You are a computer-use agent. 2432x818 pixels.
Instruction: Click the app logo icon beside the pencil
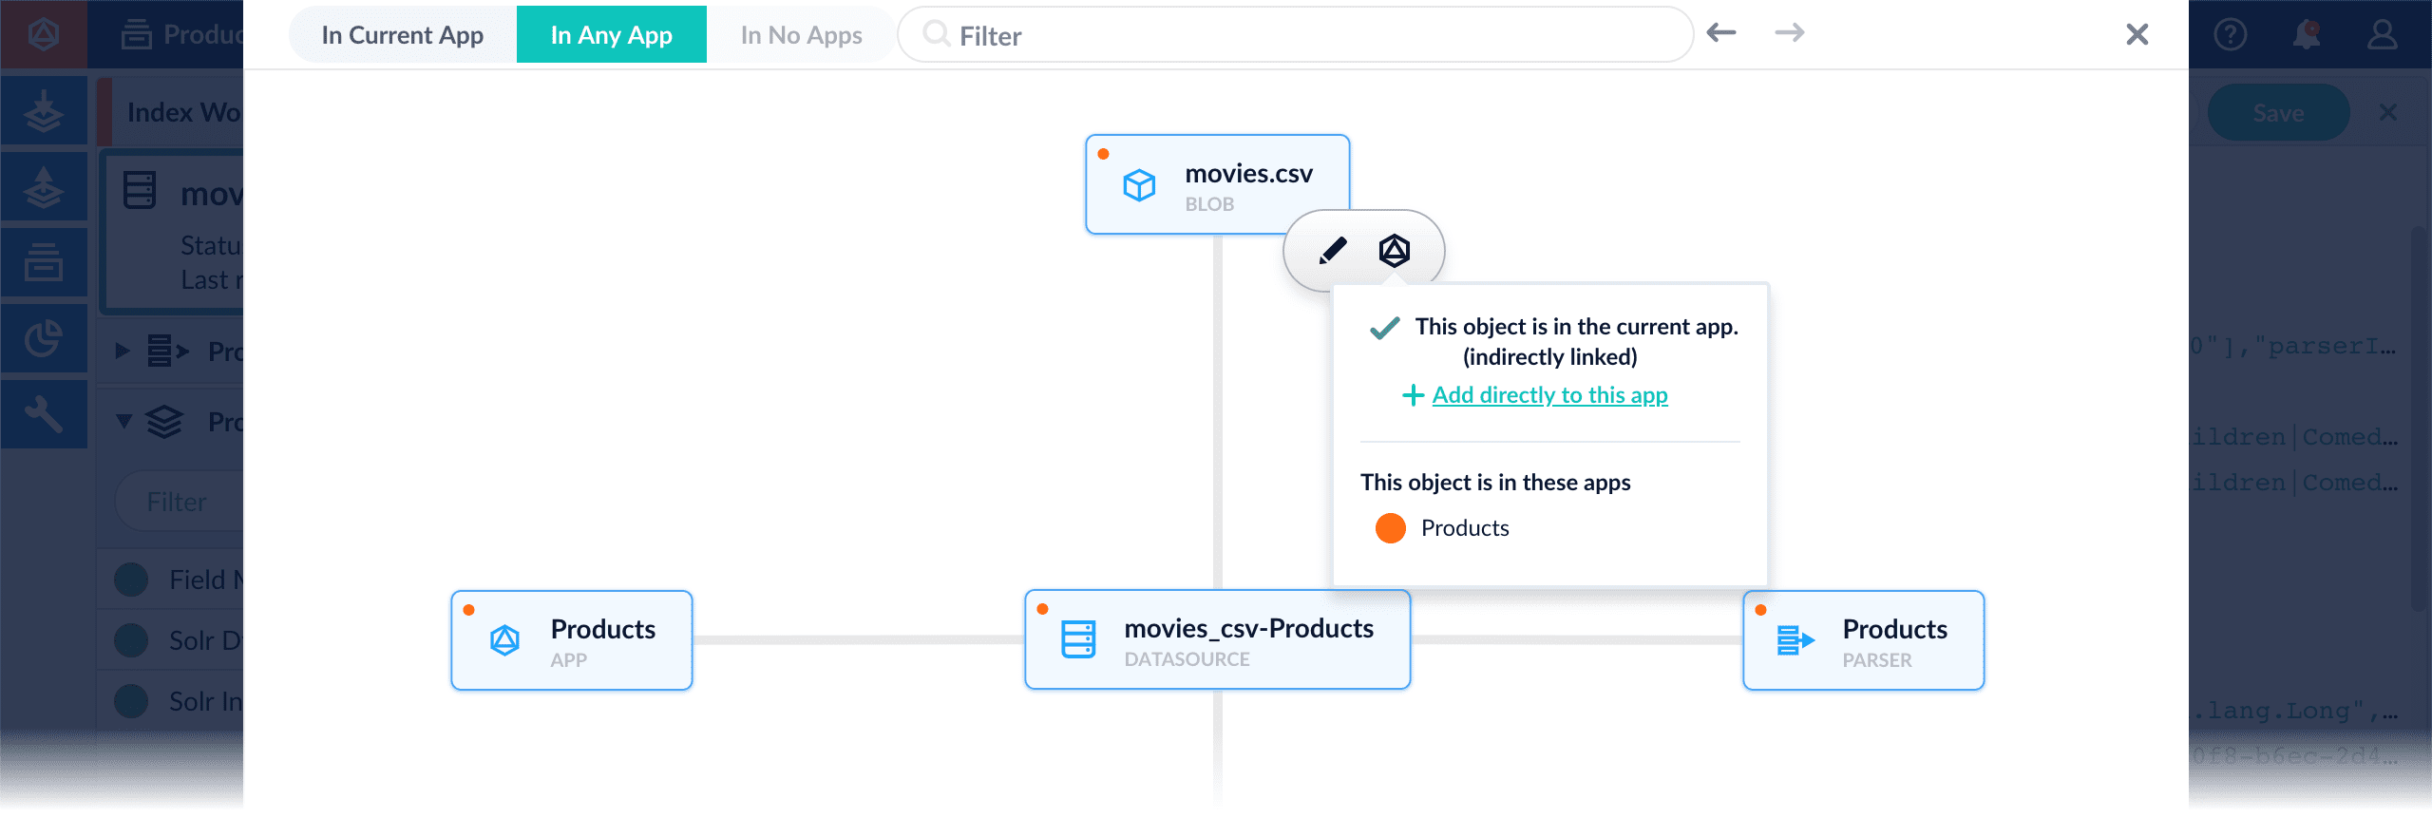pyautogui.click(x=1395, y=251)
